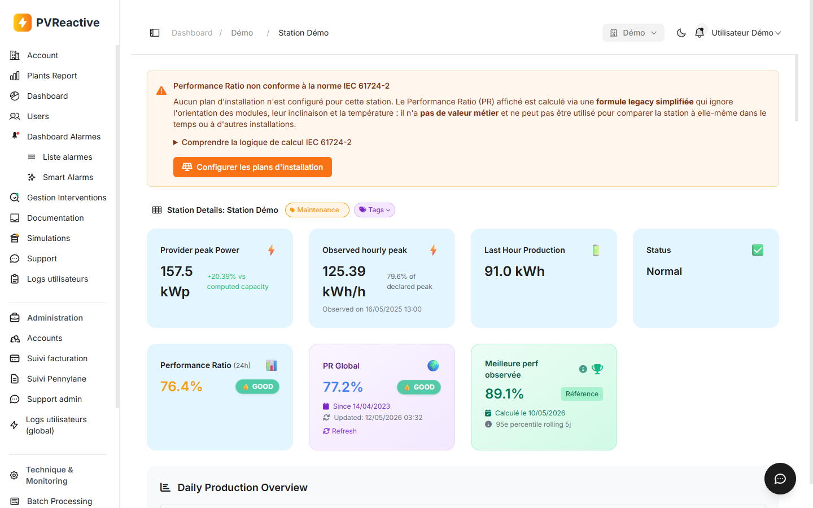Image resolution: width=813 pixels, height=508 pixels.
Task: Open Liste alarmes submenu item
Action: pos(68,157)
